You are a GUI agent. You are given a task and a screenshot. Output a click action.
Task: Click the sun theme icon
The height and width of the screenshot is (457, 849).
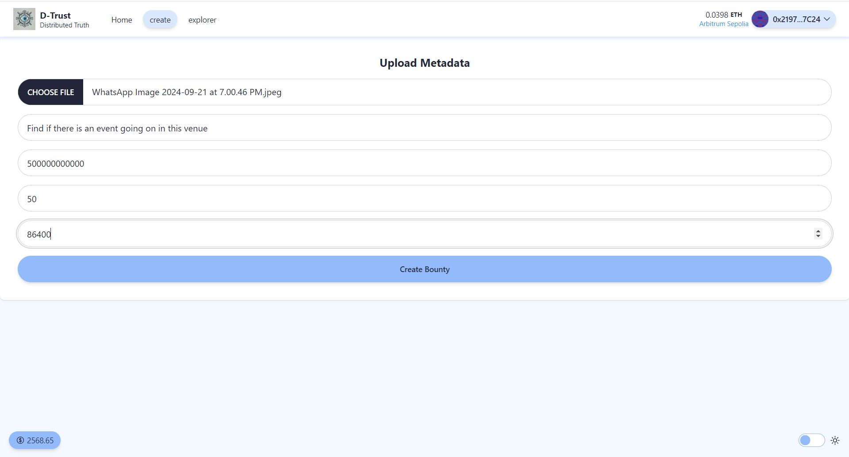835,440
